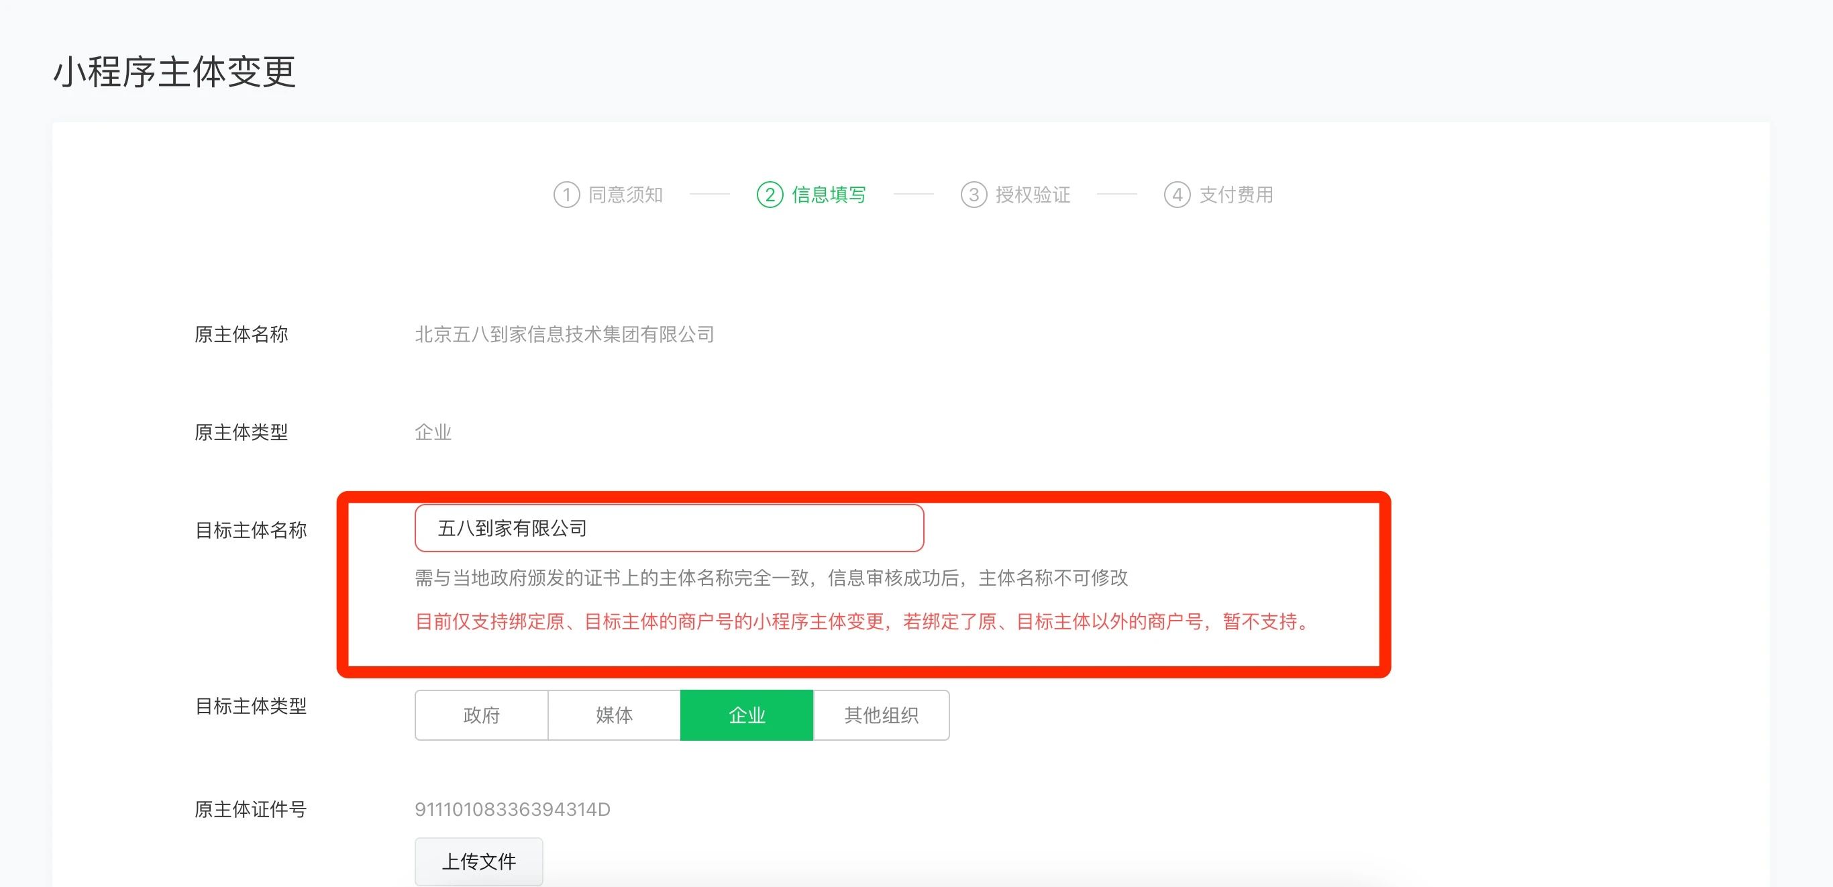This screenshot has width=1833, height=887.
Task: Click the 上传文件 upload button
Action: tap(479, 862)
